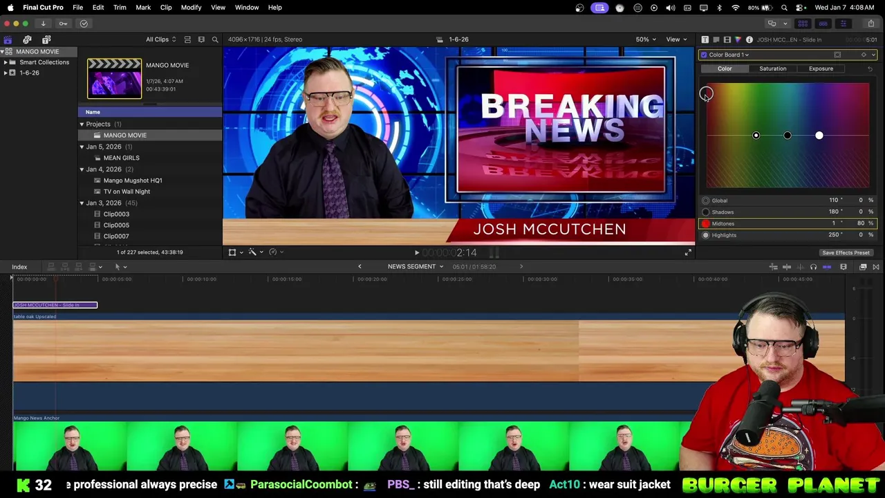Select the Color tab
This screenshot has height=498, width=885.
click(x=725, y=68)
